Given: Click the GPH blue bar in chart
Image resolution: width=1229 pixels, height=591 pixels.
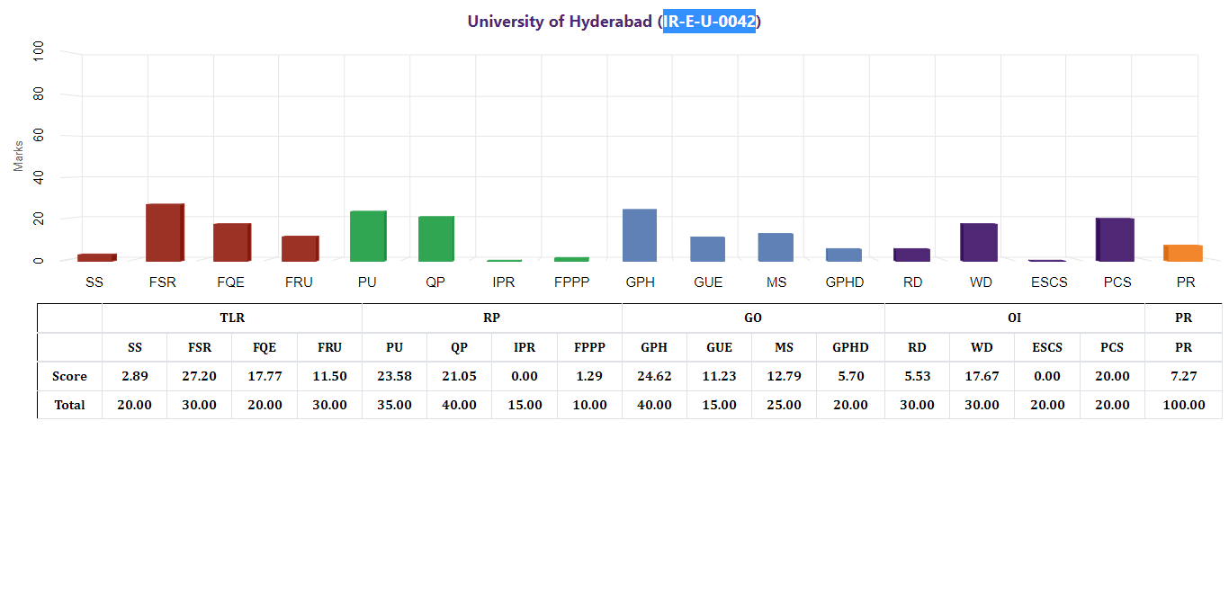Looking at the screenshot, I should pos(640,235).
